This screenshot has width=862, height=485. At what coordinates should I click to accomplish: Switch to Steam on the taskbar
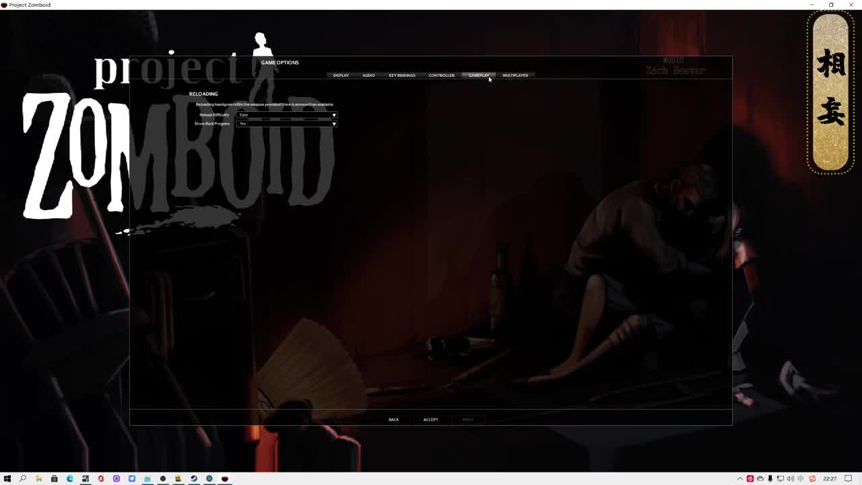(194, 479)
